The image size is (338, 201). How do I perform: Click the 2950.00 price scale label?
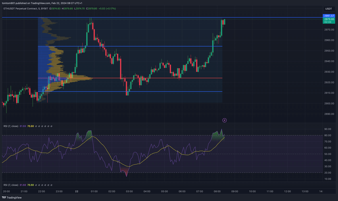[x=329, y=51]
